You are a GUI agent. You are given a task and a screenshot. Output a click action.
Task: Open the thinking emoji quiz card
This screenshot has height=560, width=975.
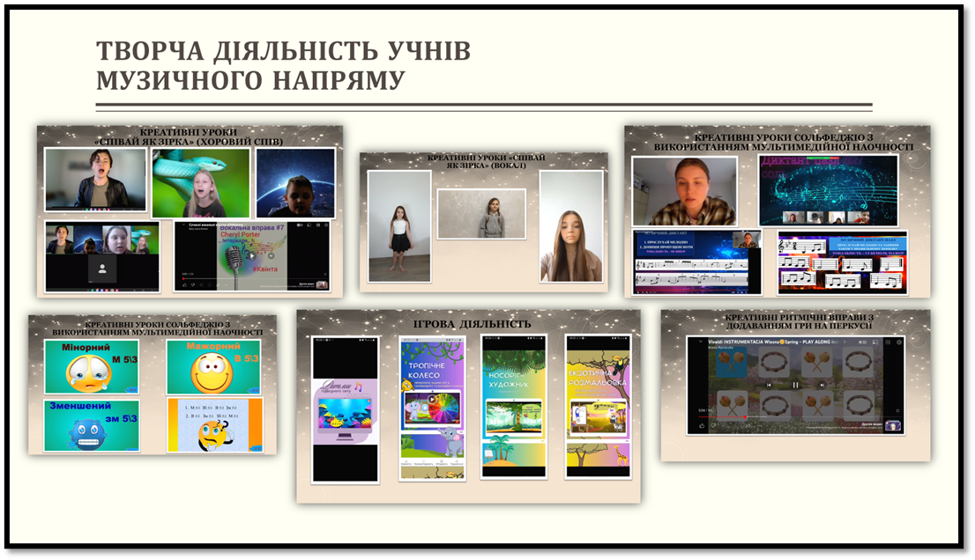212,425
